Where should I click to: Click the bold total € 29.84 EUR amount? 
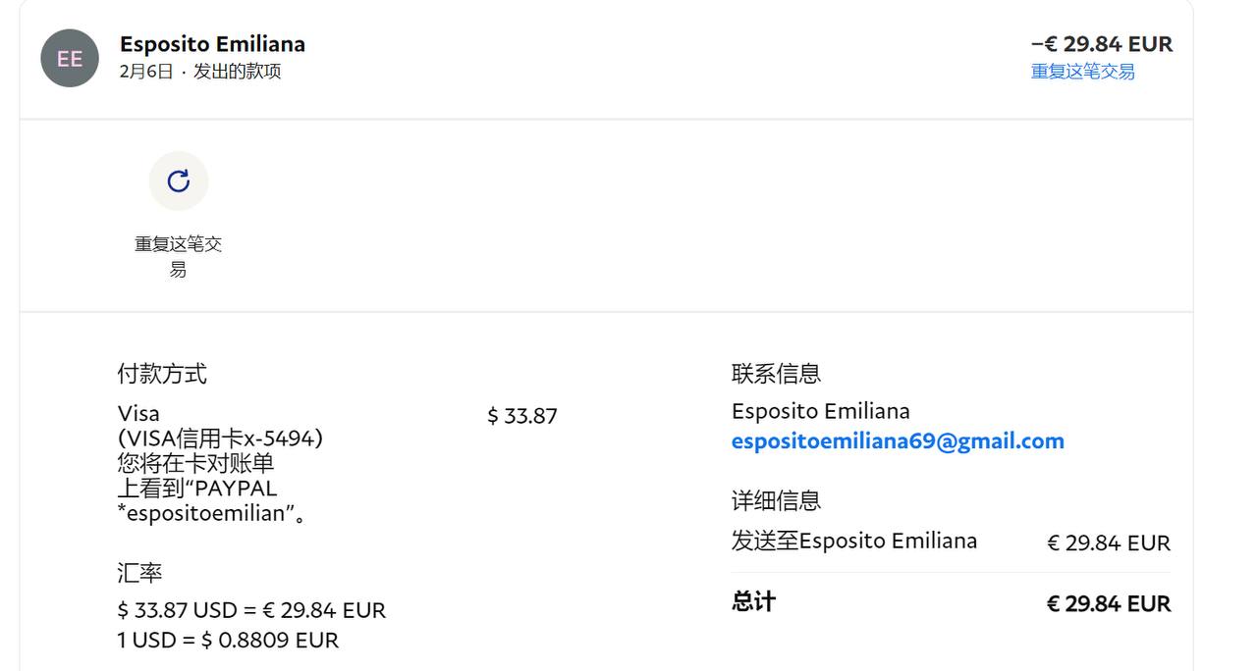coord(1108,603)
